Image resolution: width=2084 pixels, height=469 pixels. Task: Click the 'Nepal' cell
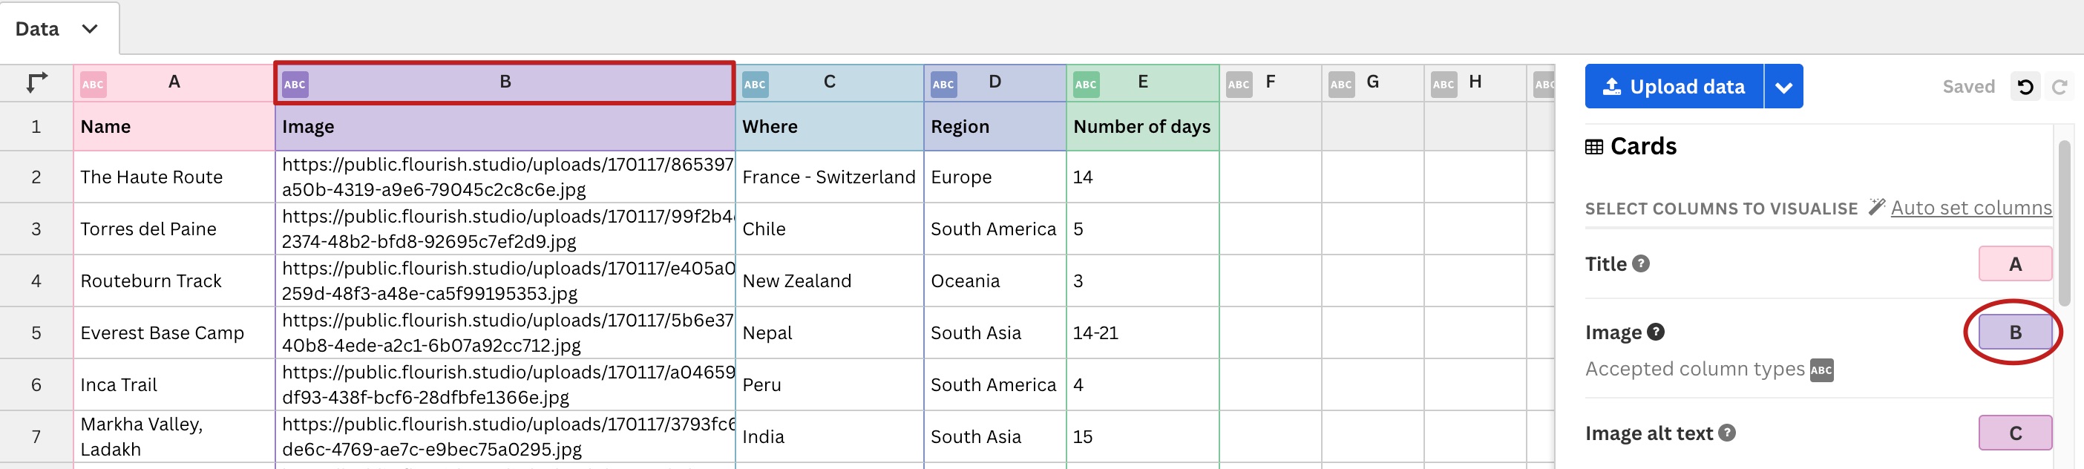point(829,332)
